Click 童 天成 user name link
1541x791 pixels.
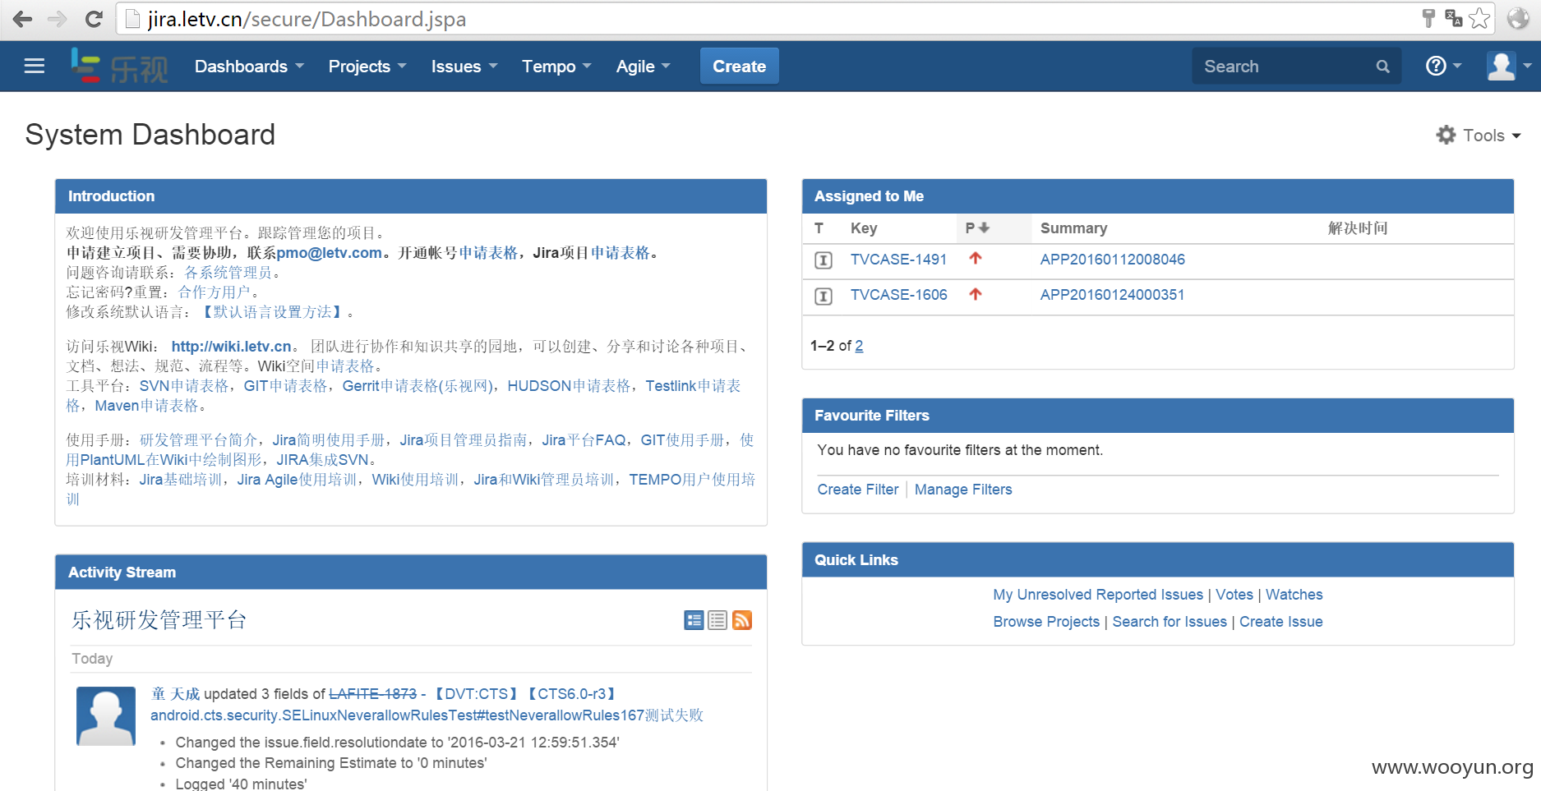pyautogui.click(x=175, y=694)
